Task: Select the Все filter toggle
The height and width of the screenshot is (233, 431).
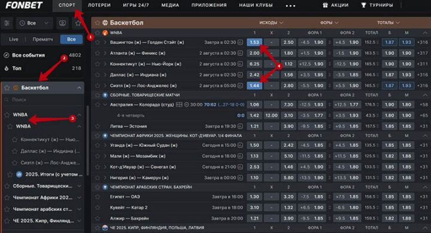Action: [71, 39]
